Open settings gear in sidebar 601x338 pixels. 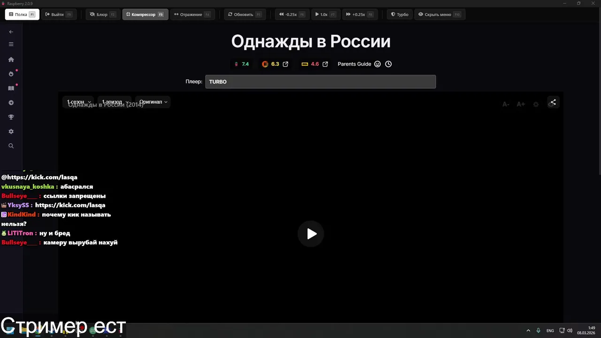tap(11, 132)
